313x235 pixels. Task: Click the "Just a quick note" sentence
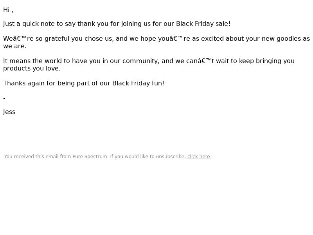click(117, 24)
